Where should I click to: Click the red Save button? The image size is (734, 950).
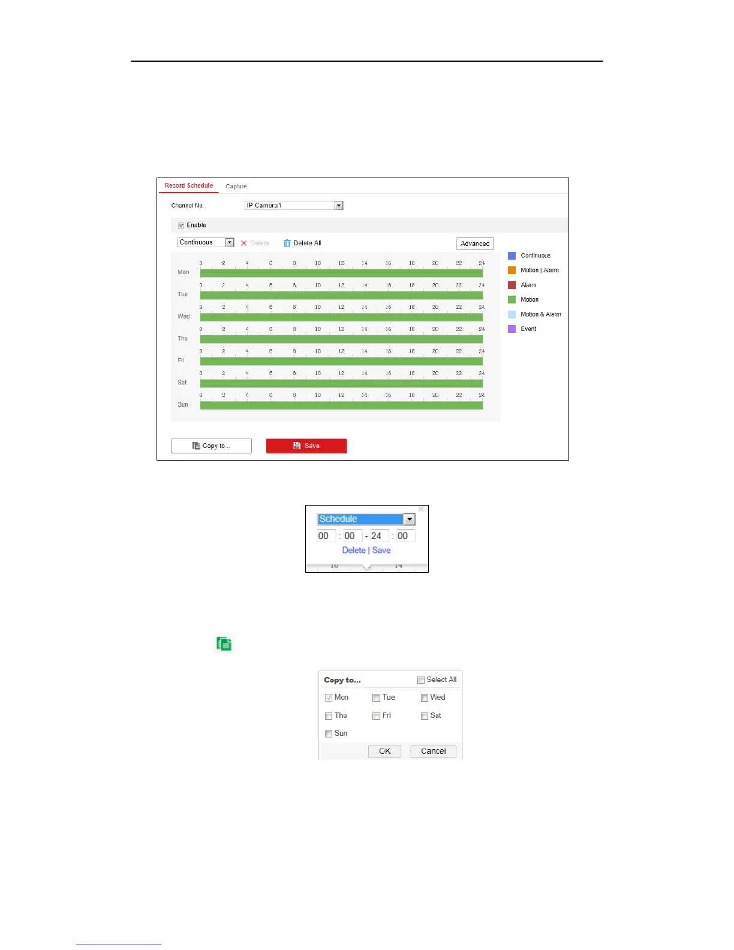(306, 446)
